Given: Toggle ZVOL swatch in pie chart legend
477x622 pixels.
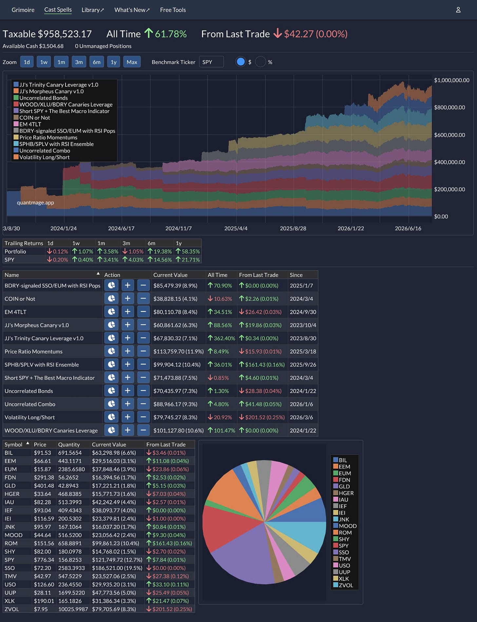Looking at the screenshot, I should click(x=335, y=585).
